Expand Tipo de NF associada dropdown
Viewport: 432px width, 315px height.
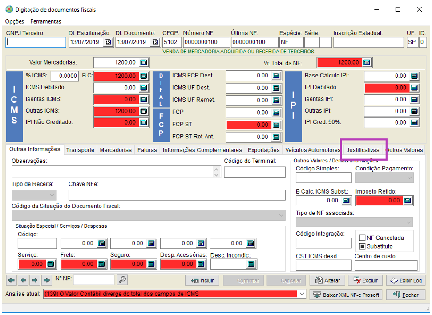[409, 222]
